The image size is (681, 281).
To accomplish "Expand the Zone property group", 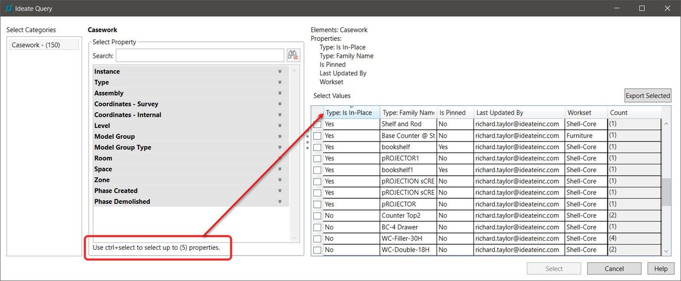I will [280, 180].
